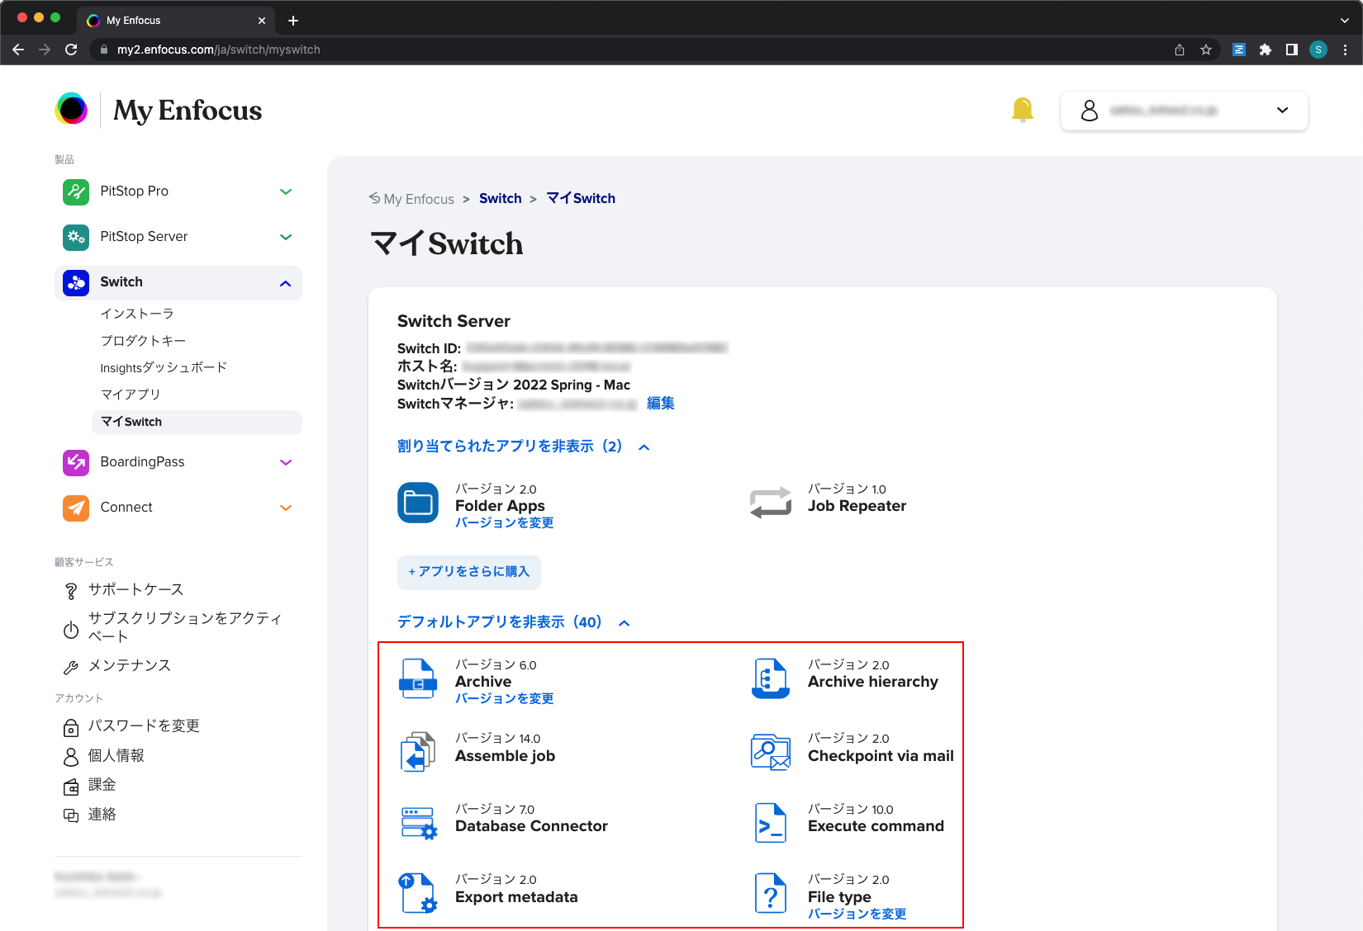Image resolution: width=1363 pixels, height=931 pixels.
Task: Bookmark page with the star icon
Action: [x=1206, y=50]
